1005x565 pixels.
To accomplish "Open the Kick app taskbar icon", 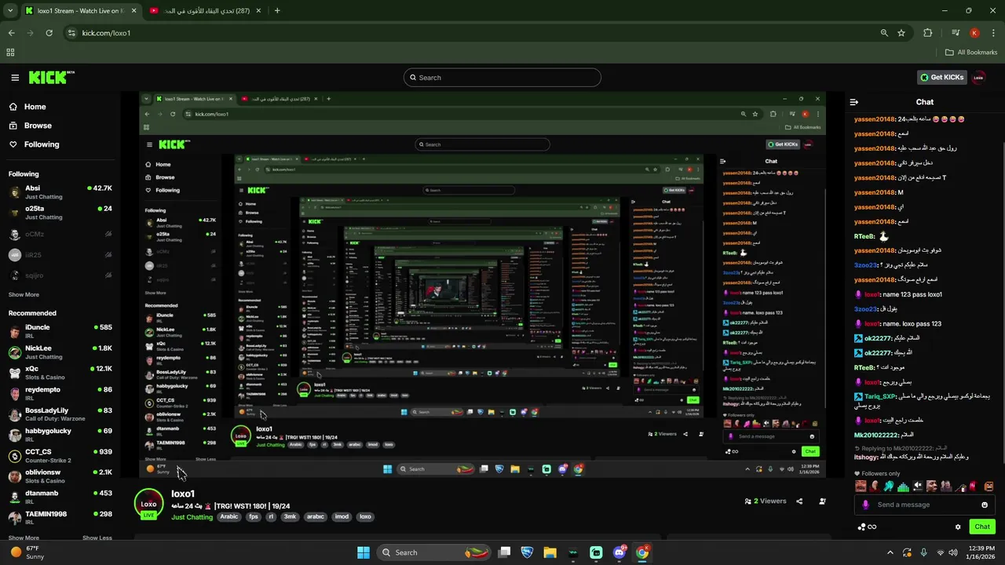I will pyautogui.click(x=596, y=552).
